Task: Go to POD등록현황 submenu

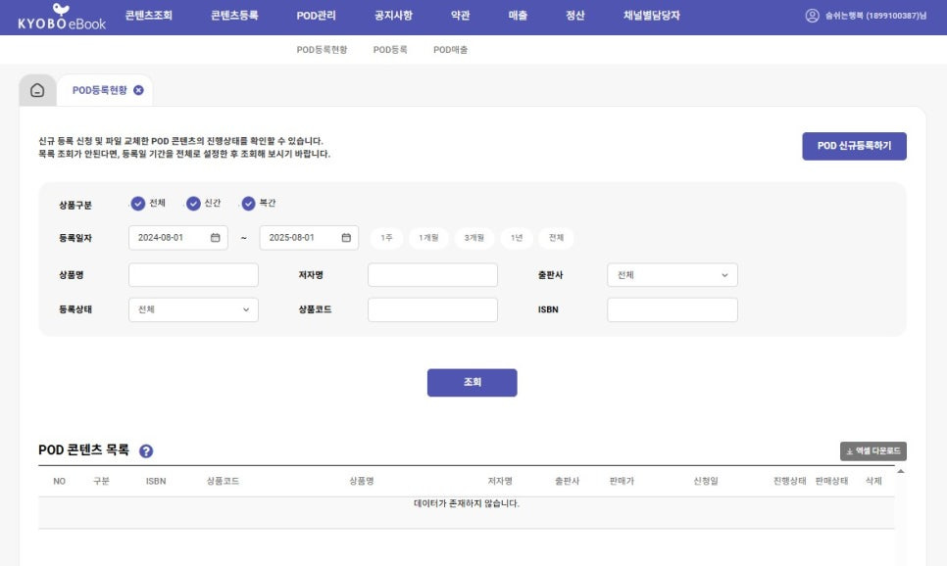Action: [322, 50]
